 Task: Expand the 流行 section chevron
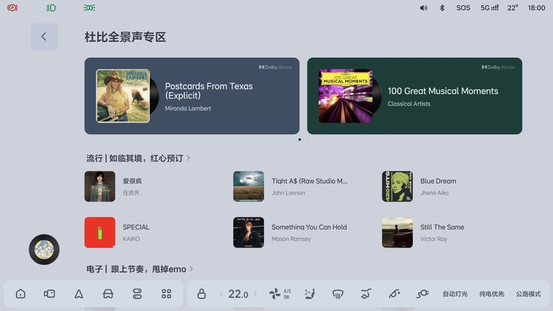coord(189,158)
